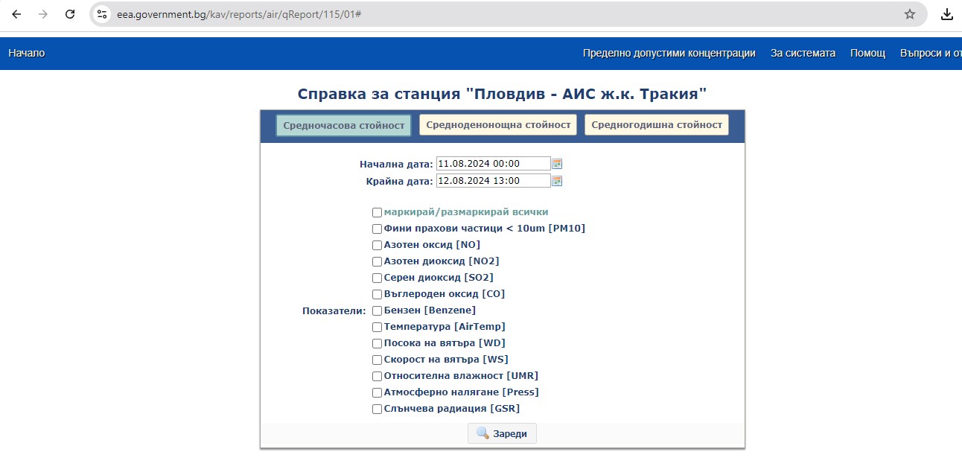Screen dimensions: 962x475
Task: Check Слънчева радиация [GSR]
Action: click(377, 409)
